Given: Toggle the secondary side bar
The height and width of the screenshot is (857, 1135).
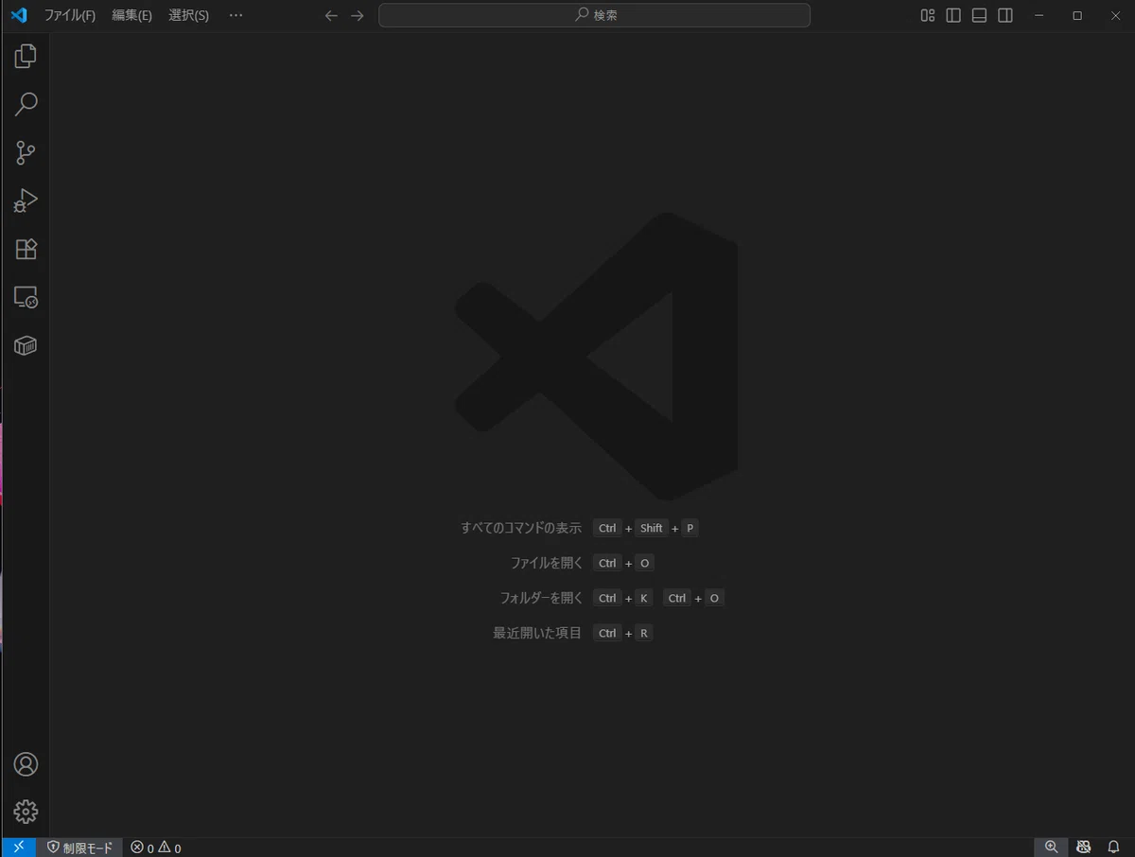Looking at the screenshot, I should click(1005, 15).
